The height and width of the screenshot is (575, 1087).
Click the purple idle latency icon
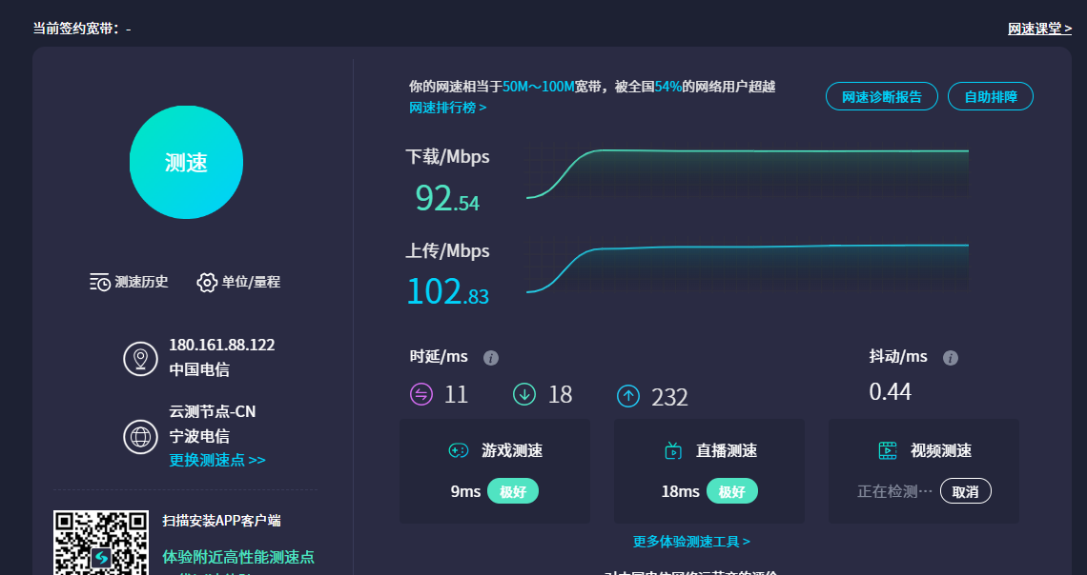(x=421, y=394)
